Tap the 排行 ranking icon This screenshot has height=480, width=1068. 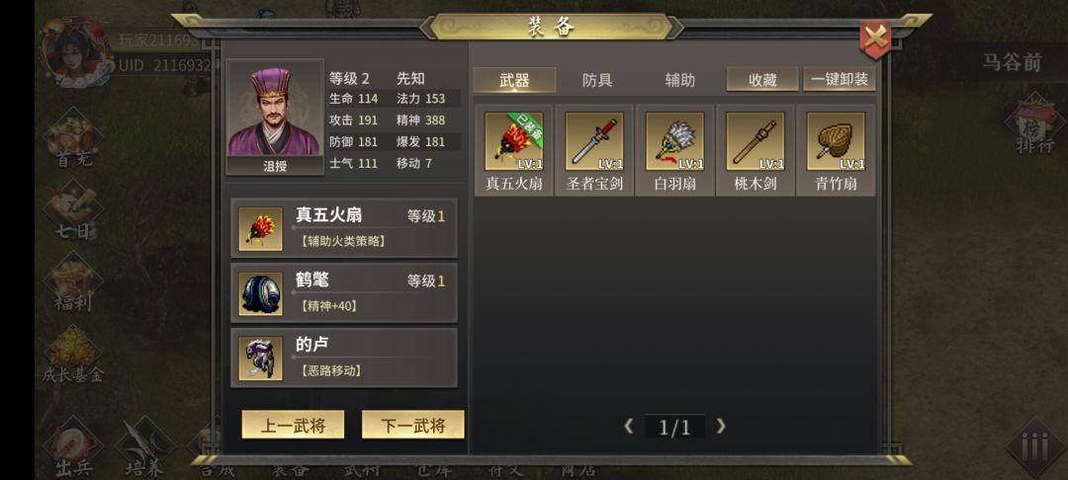(x=1034, y=126)
